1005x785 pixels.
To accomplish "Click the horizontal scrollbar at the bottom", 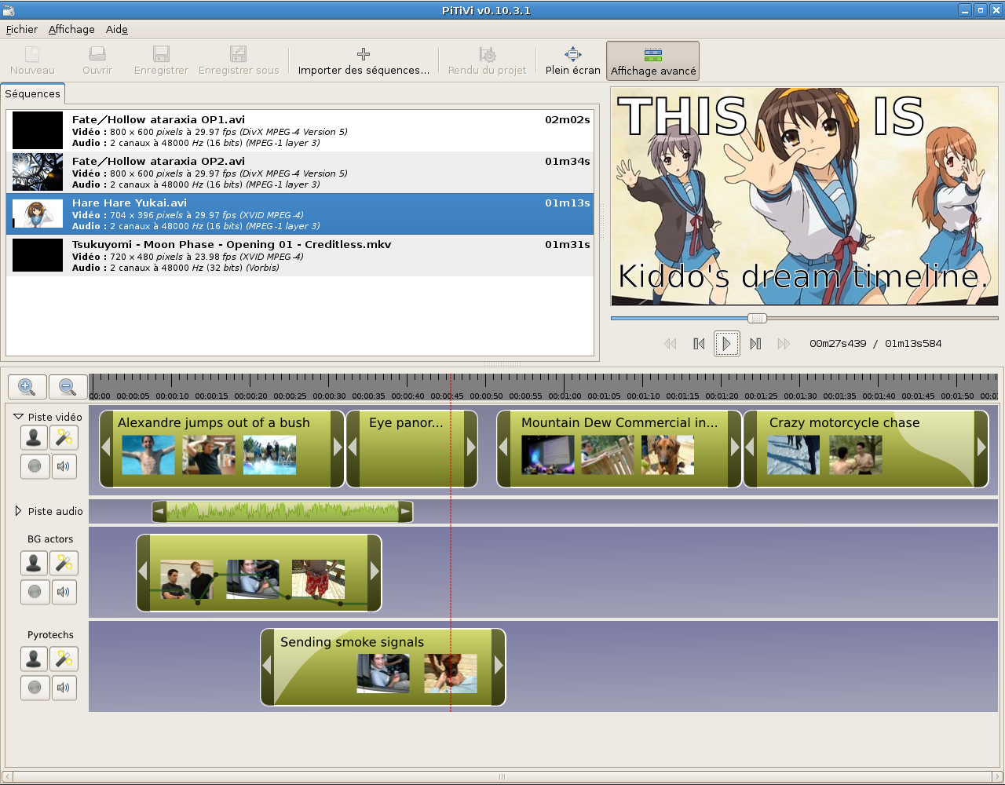I will pyautogui.click(x=502, y=777).
